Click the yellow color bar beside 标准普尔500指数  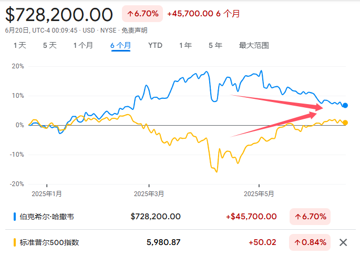[x=14, y=242]
